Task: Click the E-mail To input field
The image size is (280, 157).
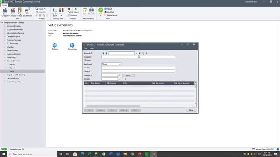Action: pyautogui.click(x=138, y=68)
